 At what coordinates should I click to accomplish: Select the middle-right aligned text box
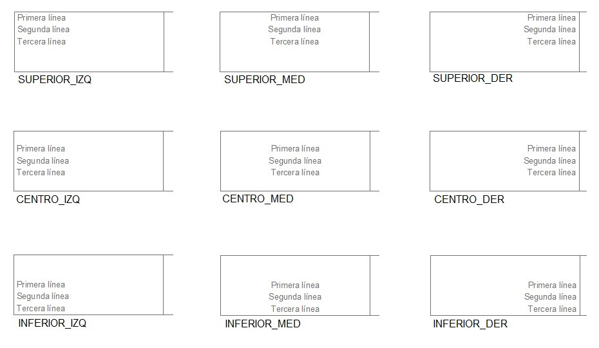[x=505, y=161]
